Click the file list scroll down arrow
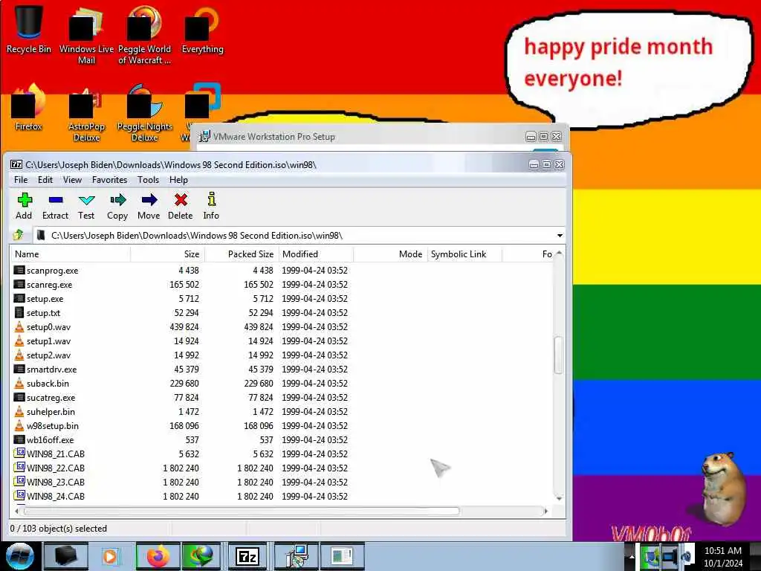Image resolution: width=761 pixels, height=571 pixels. coord(559,498)
